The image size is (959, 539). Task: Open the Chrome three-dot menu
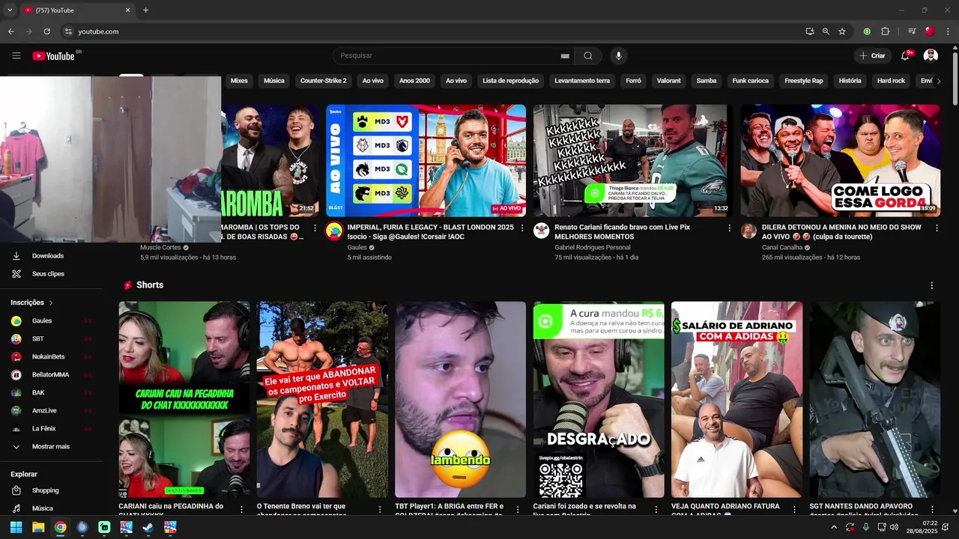click(949, 31)
